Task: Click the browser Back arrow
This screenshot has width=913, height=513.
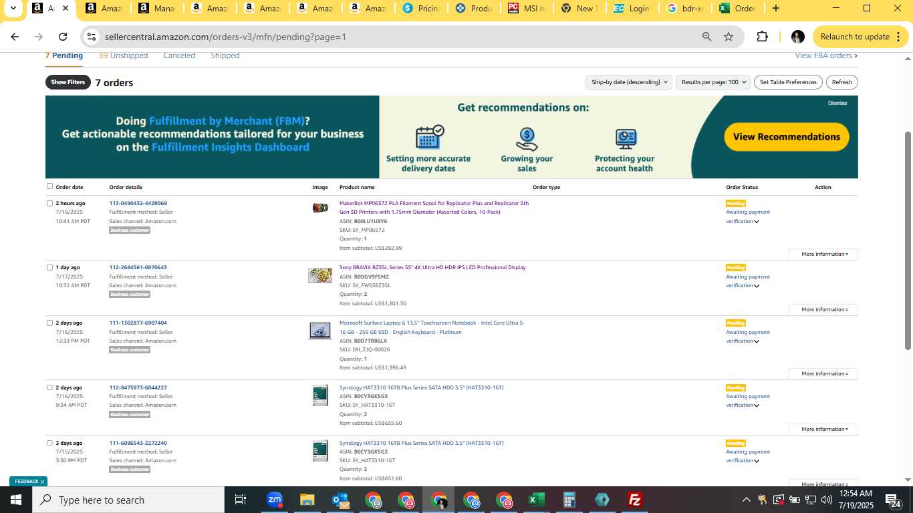Action: coord(15,37)
